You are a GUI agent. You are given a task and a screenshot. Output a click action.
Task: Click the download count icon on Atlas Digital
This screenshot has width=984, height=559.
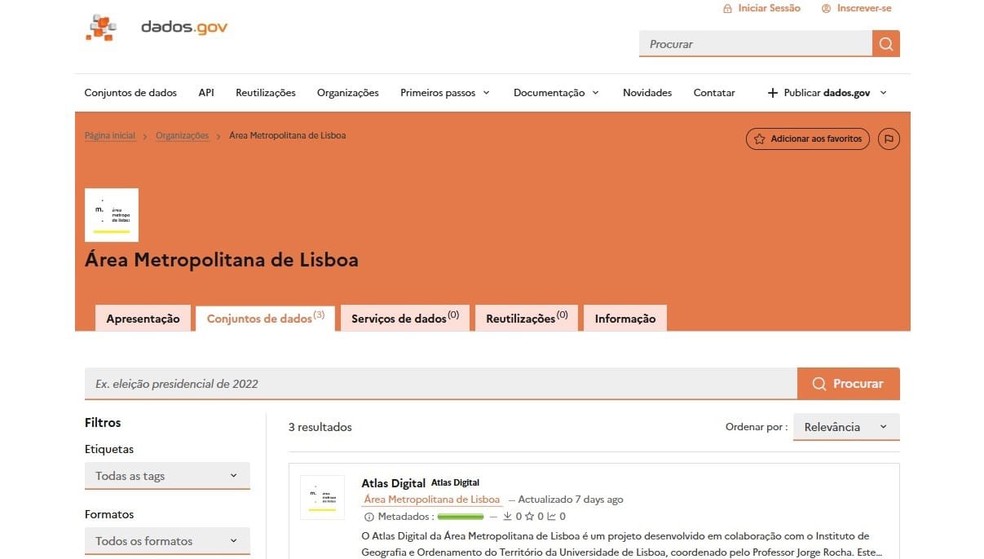click(x=507, y=517)
